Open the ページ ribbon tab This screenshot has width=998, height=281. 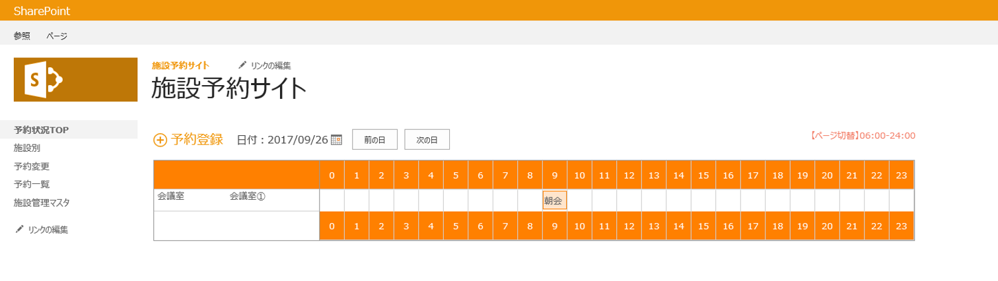[x=57, y=36]
